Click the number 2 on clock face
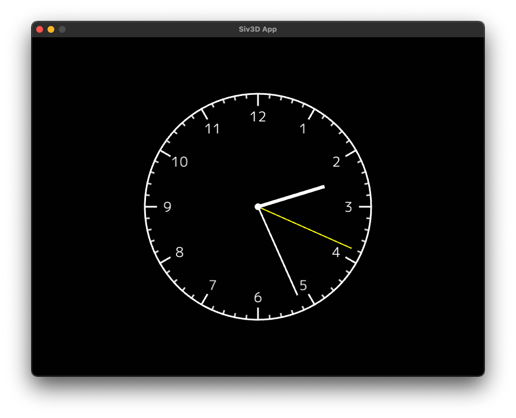 [336, 162]
